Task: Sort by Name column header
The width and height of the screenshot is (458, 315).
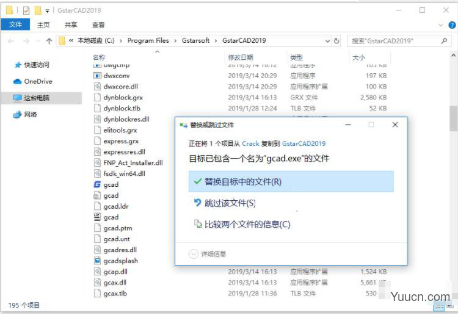Action: point(99,57)
